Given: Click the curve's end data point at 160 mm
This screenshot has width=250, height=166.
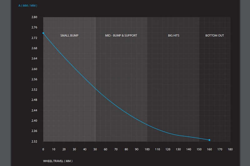Looking at the screenshot, I should pyautogui.click(x=209, y=140).
